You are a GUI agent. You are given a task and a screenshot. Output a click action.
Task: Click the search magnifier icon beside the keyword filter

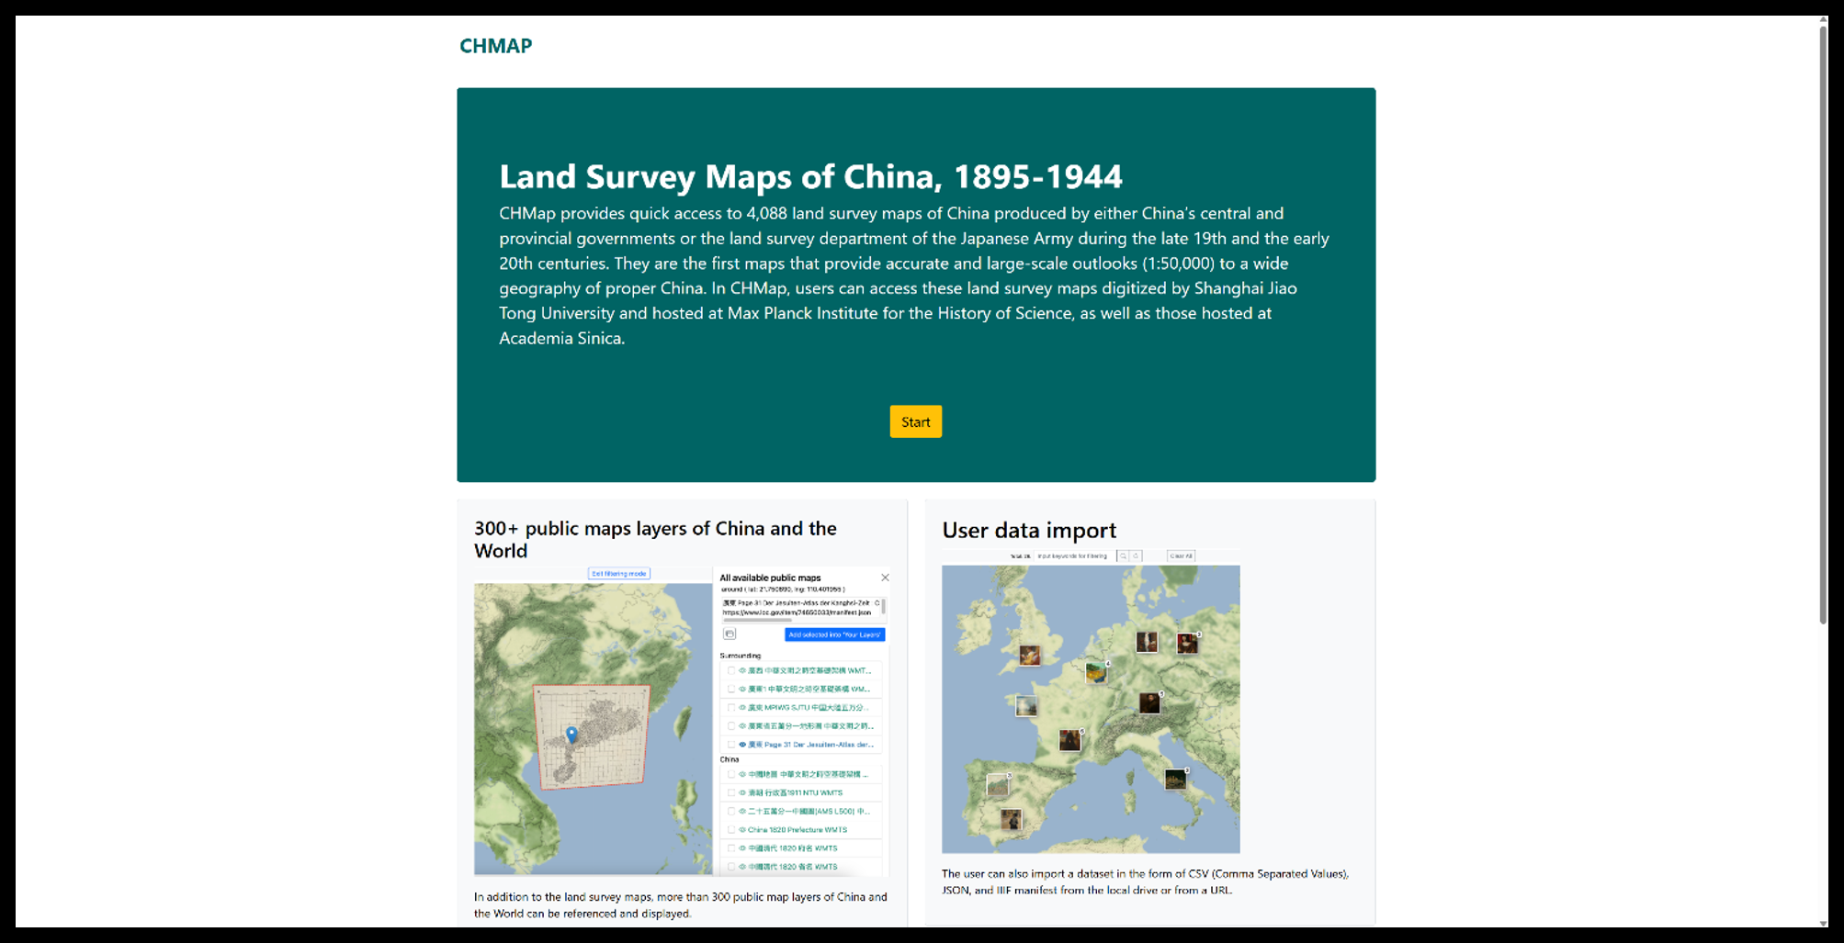tap(1123, 556)
